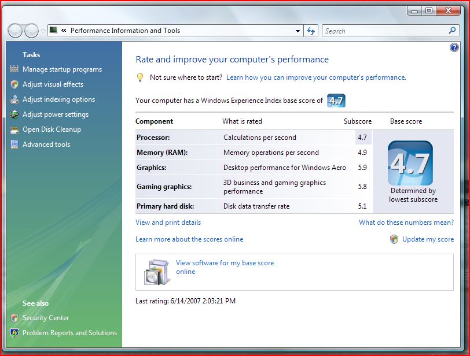Click the software box icon for base score

tap(157, 272)
